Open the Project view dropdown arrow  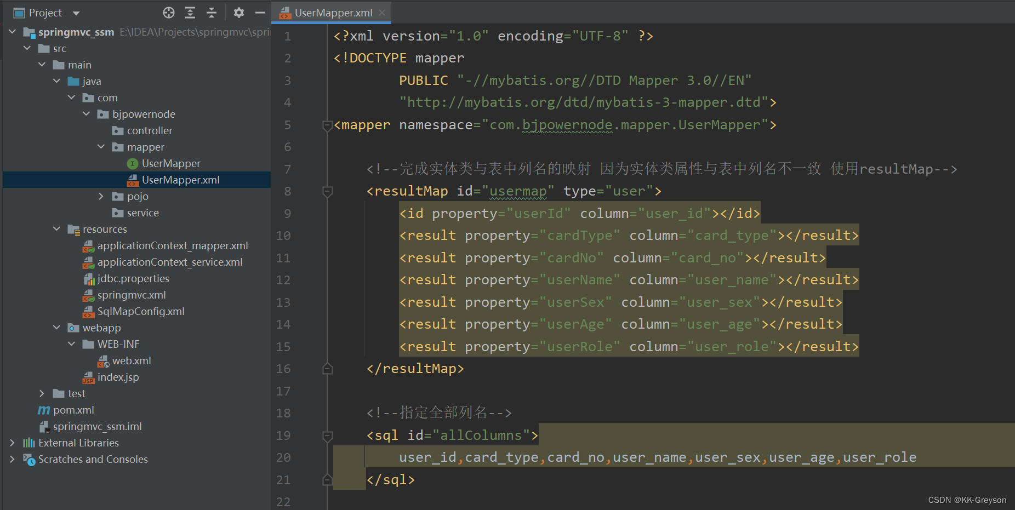point(76,13)
